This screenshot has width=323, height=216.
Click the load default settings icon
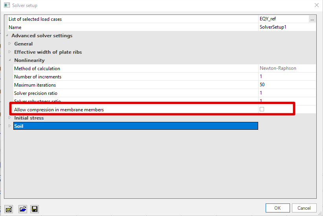(9, 209)
